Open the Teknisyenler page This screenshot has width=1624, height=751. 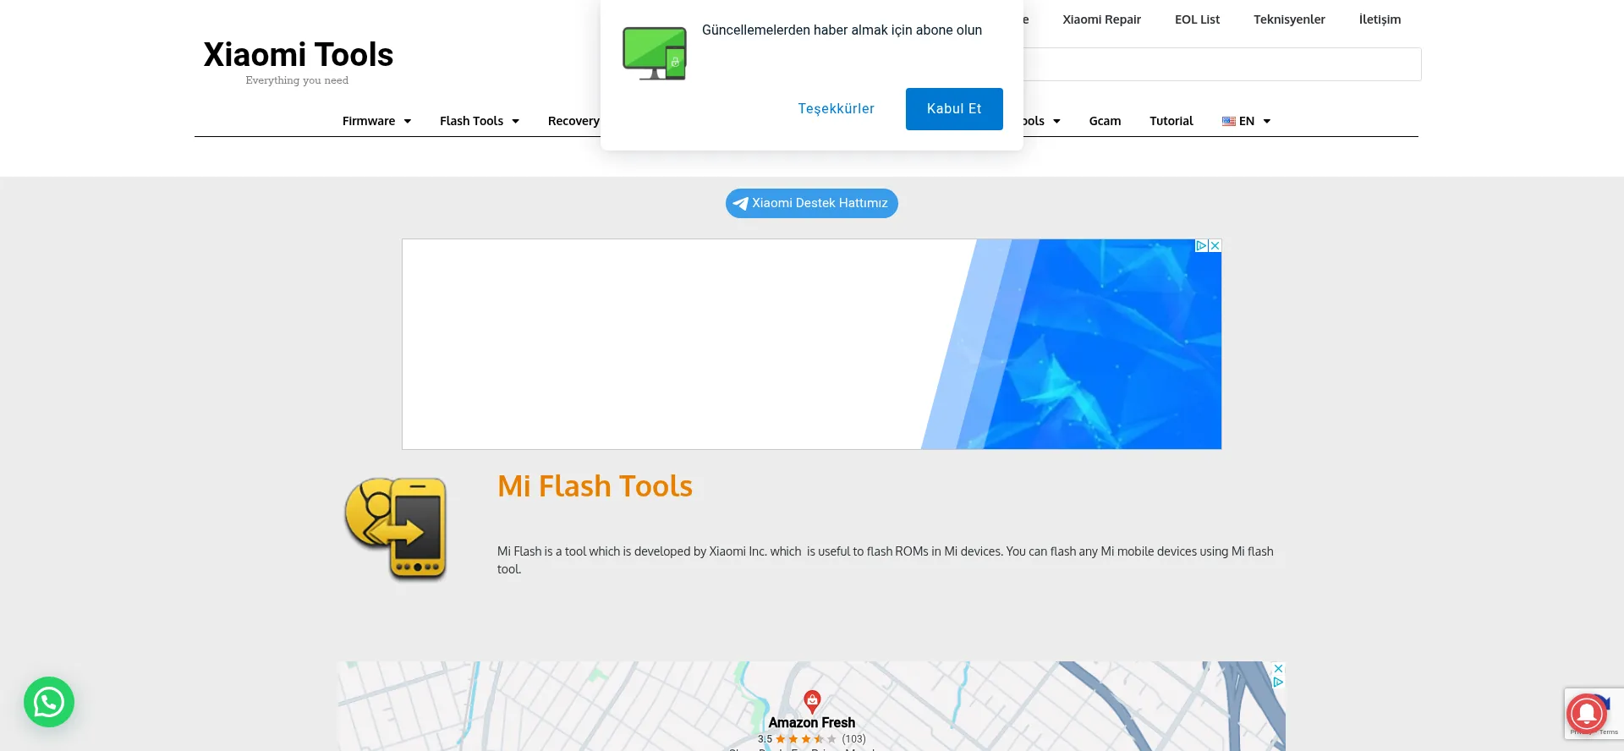(1289, 19)
